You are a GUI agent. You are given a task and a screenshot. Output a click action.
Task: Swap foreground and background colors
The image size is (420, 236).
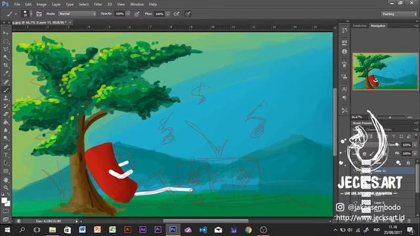pyautogui.click(x=9, y=194)
